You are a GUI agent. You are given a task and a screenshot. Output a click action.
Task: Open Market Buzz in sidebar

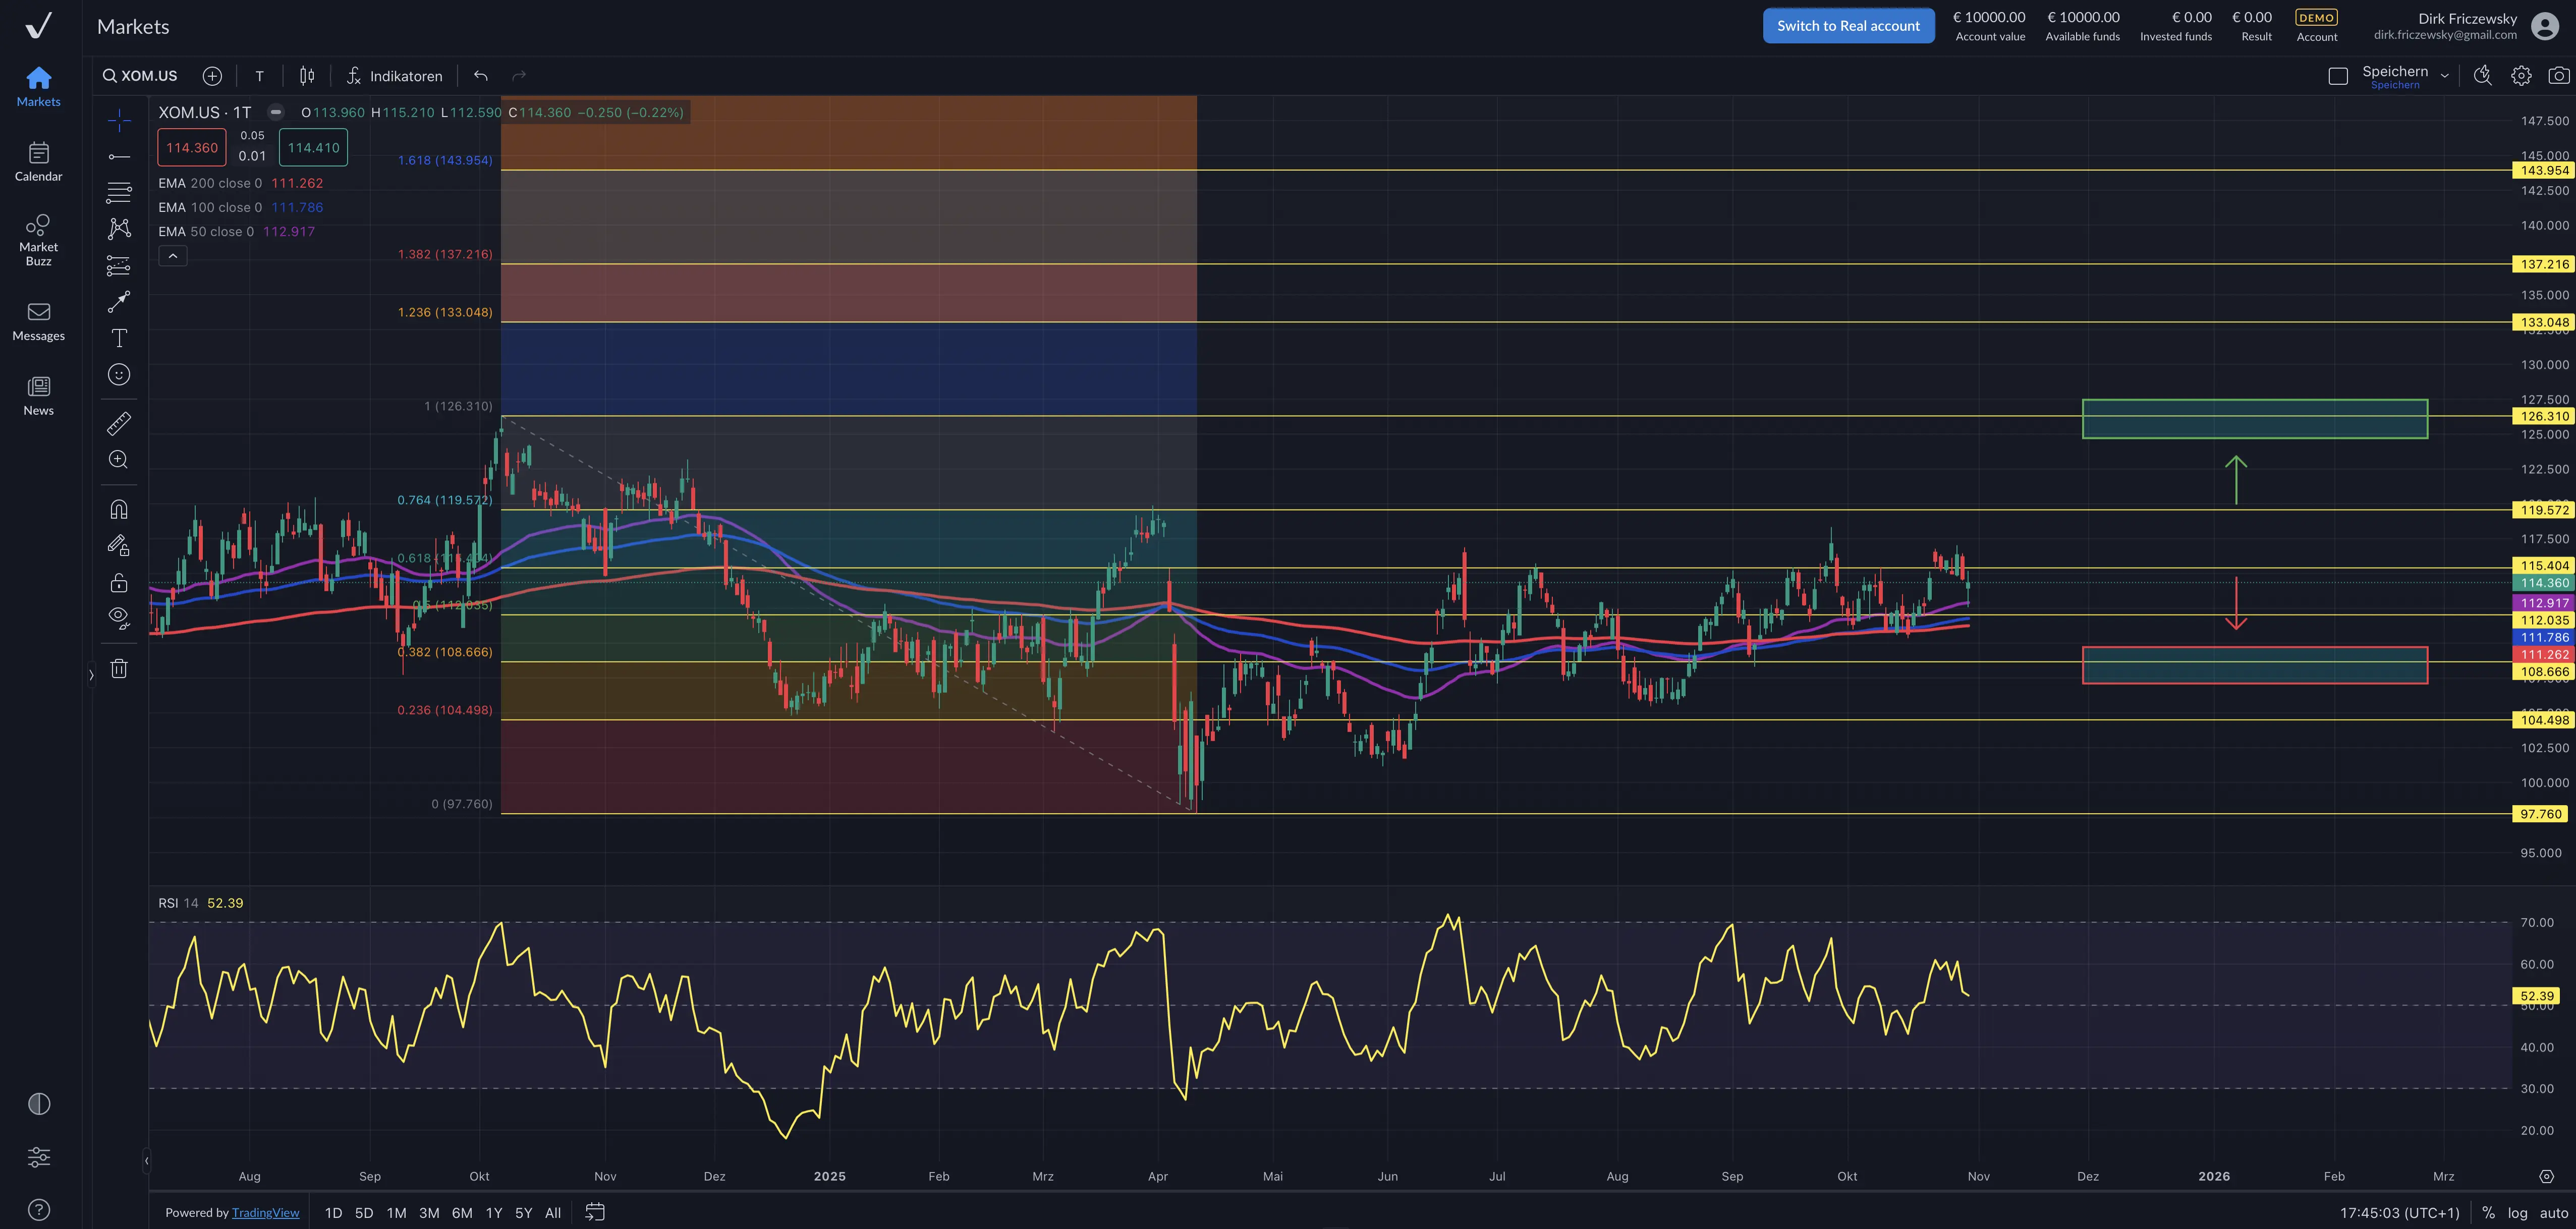point(38,239)
